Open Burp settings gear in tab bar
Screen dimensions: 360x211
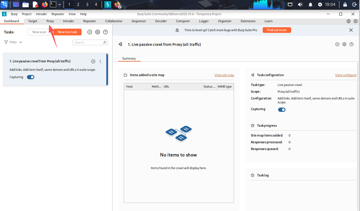(x=355, y=21)
